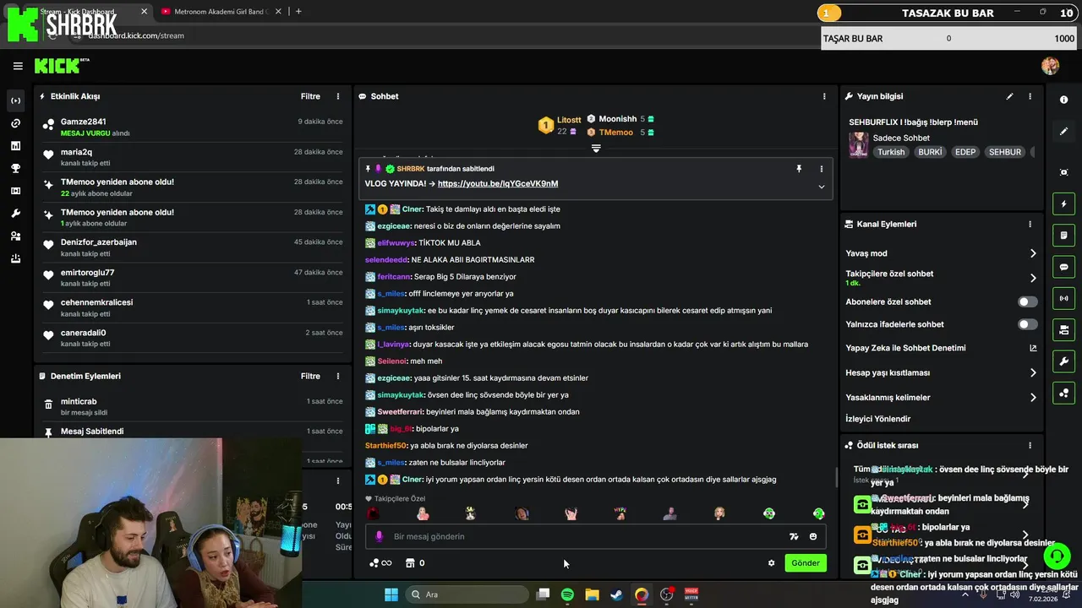Toggle the chat bubble widget icon

(x=1063, y=267)
